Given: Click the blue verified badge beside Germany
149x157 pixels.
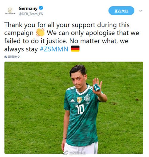Looking at the screenshot, I should 41,8.
